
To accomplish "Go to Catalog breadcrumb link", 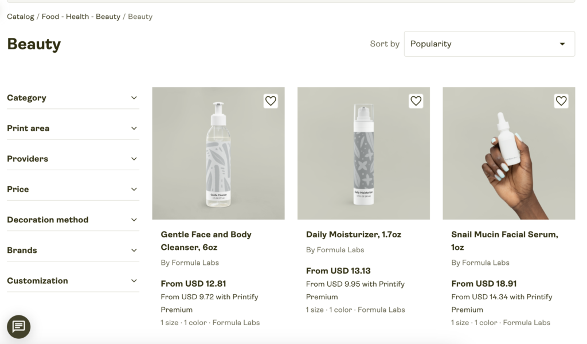I will (x=20, y=17).
